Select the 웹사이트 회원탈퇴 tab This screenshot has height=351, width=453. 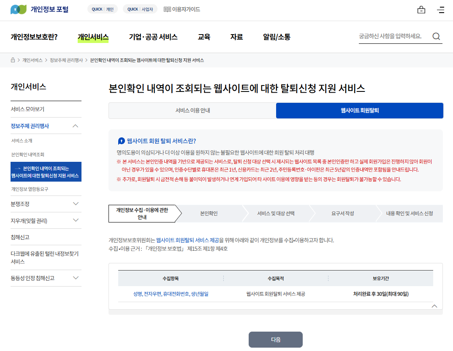[360, 110]
